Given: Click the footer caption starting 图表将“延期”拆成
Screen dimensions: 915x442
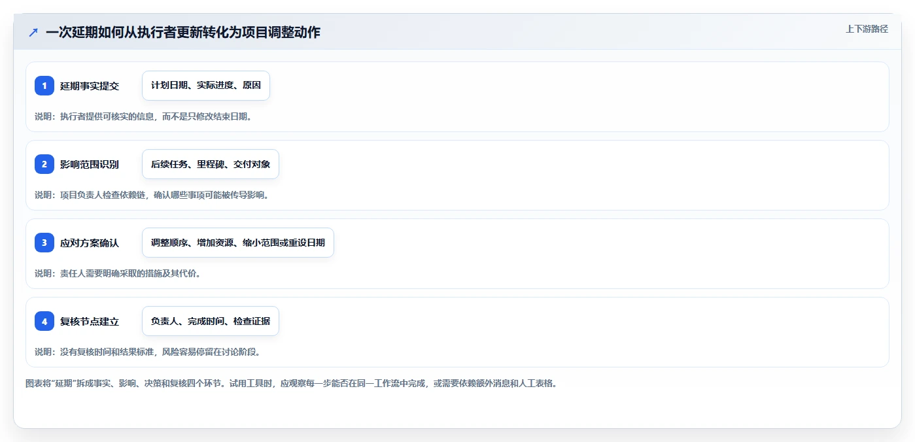Looking at the screenshot, I should coord(291,383).
